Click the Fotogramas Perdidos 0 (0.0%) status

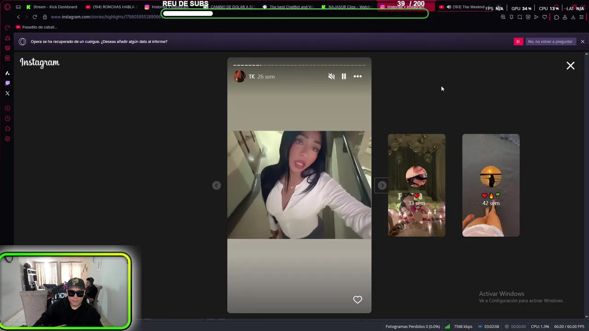pos(413,326)
